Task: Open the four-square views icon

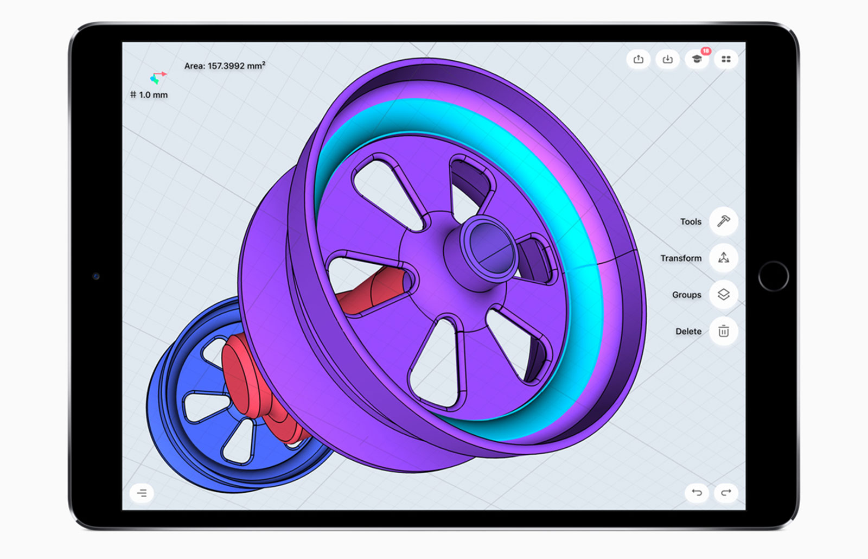Action: [x=726, y=59]
